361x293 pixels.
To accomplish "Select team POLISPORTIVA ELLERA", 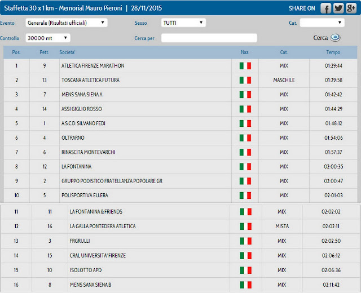I will tap(85, 196).
